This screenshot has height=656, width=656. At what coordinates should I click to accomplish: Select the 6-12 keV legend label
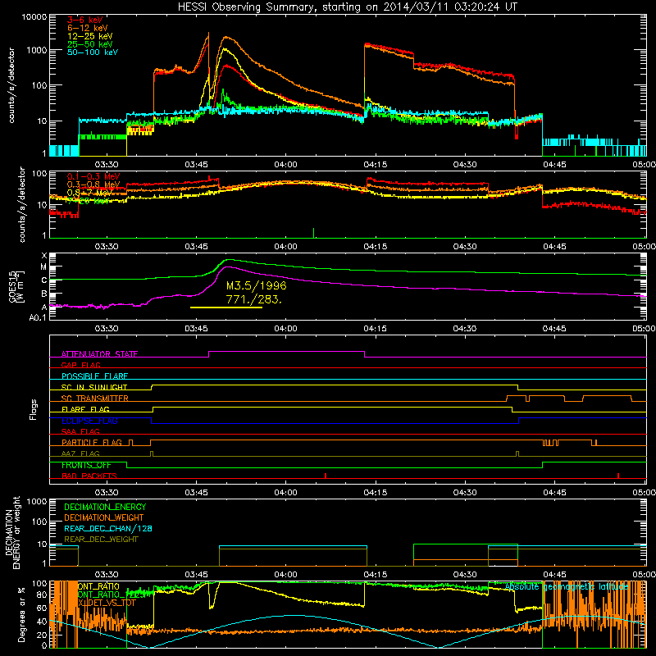pos(88,28)
